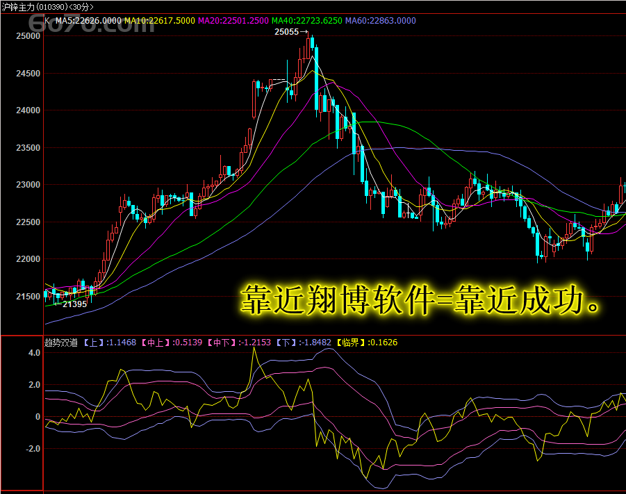Click the 【临界】:0.1626 indicator value
The image size is (626, 494).
coord(367,343)
